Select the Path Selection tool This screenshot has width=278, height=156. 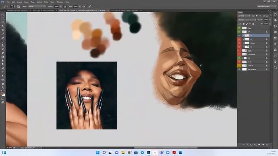coord(3,76)
